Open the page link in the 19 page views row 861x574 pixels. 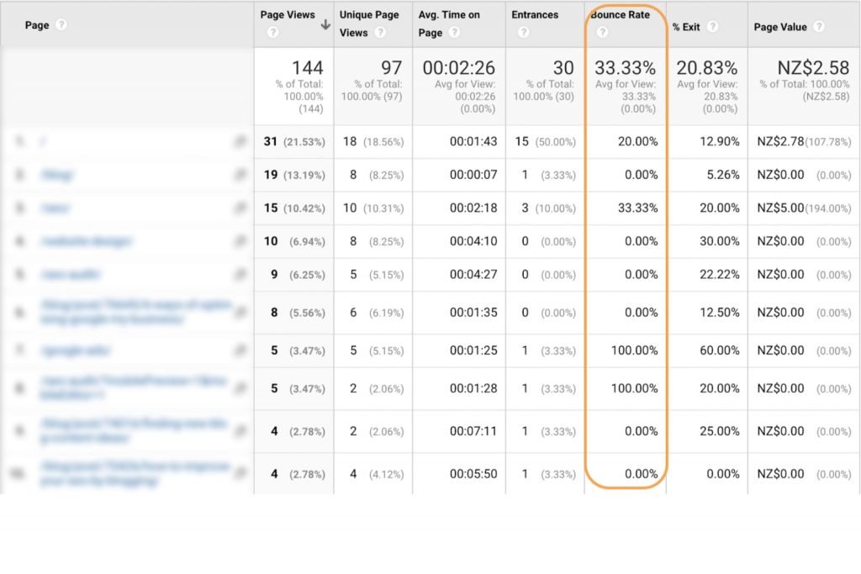tap(56, 175)
